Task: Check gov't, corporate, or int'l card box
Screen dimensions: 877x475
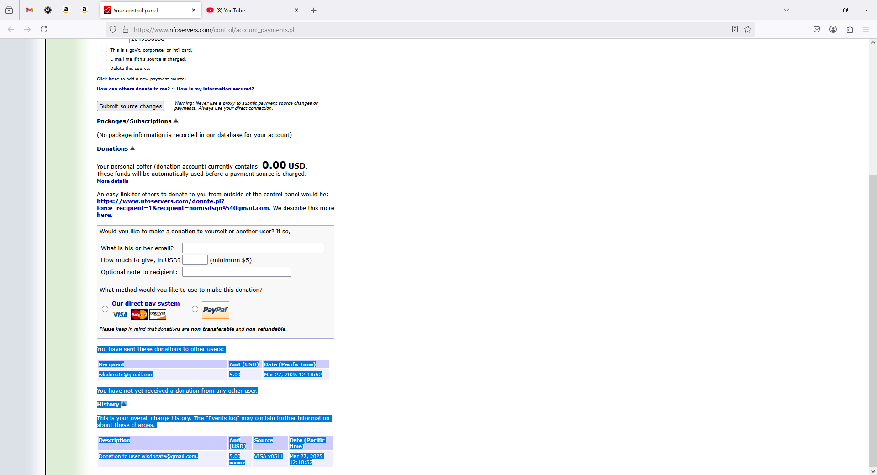Action: tap(104, 49)
